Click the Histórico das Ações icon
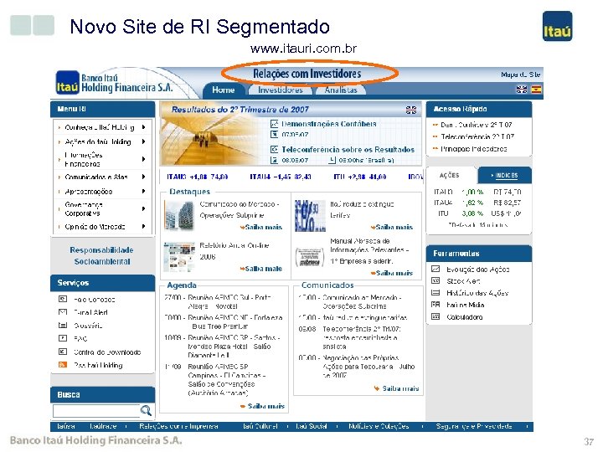The image size is (603, 452). pyautogui.click(x=435, y=292)
